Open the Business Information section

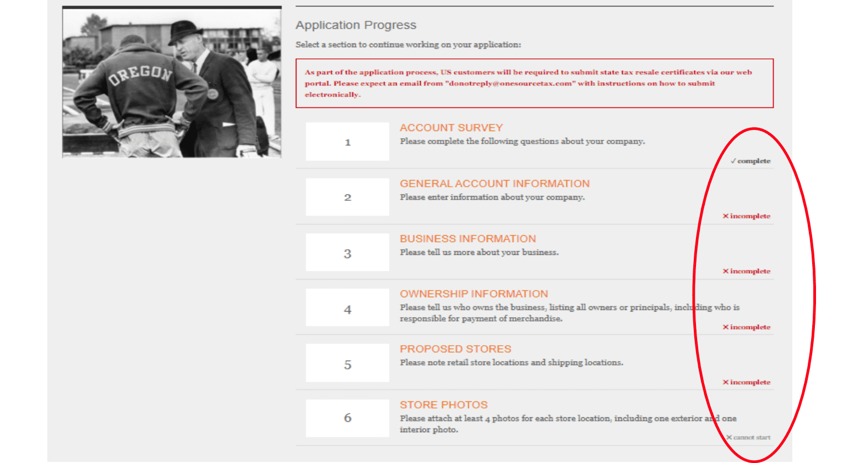(x=467, y=238)
